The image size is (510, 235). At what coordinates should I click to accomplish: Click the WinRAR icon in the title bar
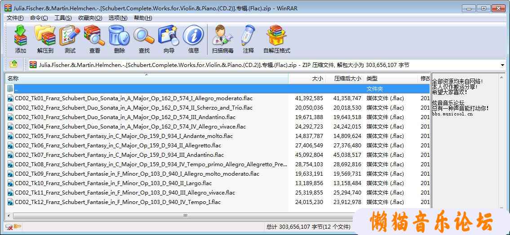pyautogui.click(x=8, y=8)
